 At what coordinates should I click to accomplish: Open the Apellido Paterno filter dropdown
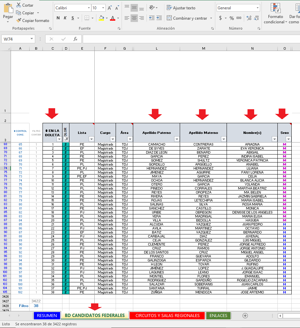(176, 139)
